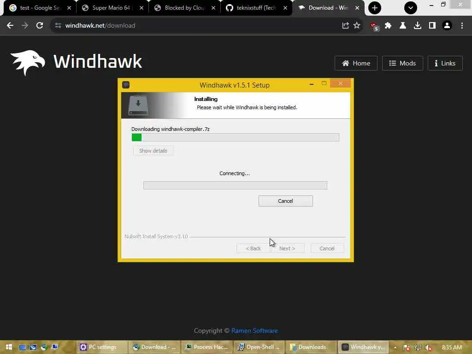
Task: Close the teknixstuff GitHub tab
Action: tap(285, 8)
